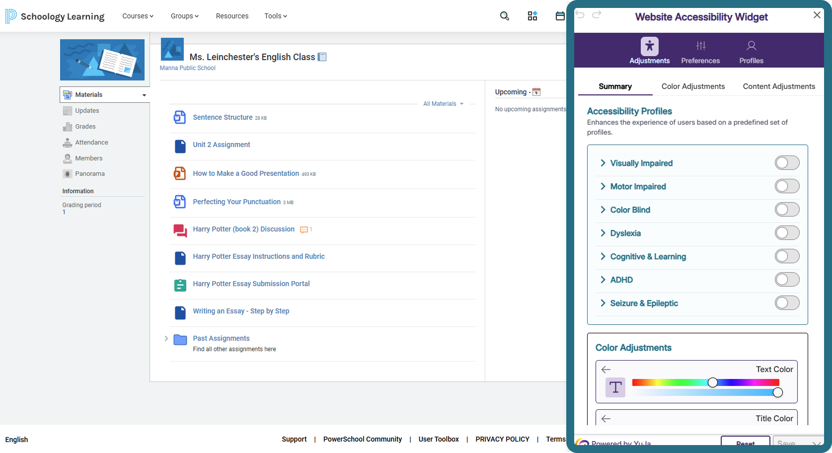Click the Grades sidebar icon
Image resolution: width=832 pixels, height=453 pixels.
click(x=68, y=127)
